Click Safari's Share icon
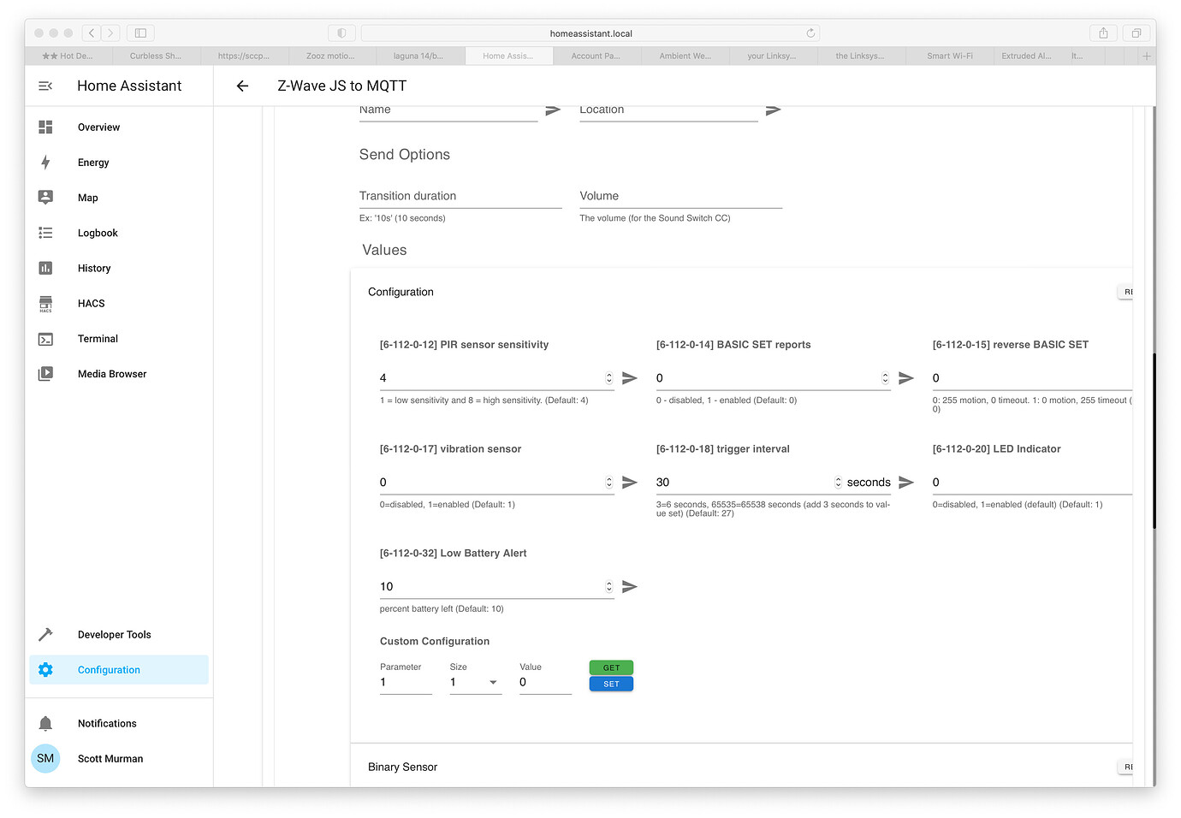Screen dimensions: 1181x818 tap(1104, 33)
